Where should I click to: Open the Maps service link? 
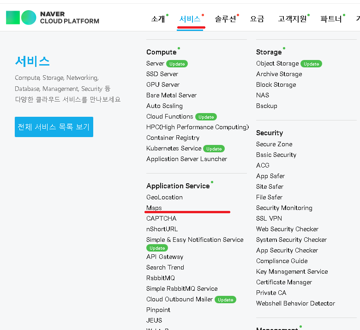pyautogui.click(x=154, y=208)
